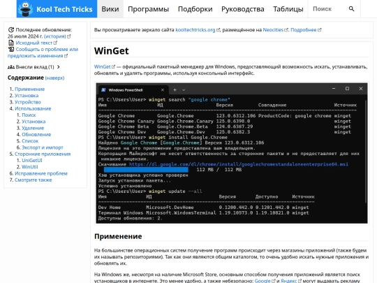The height and width of the screenshot is (283, 377).
Task: Click the Внесли вклад (1) label
Action: tap(35, 67)
